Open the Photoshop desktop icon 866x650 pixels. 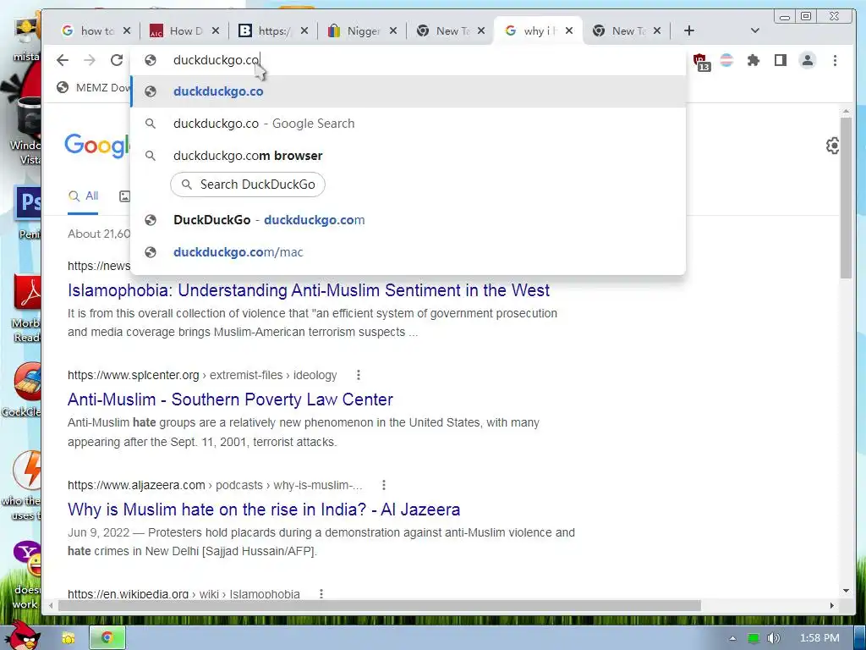click(x=28, y=203)
